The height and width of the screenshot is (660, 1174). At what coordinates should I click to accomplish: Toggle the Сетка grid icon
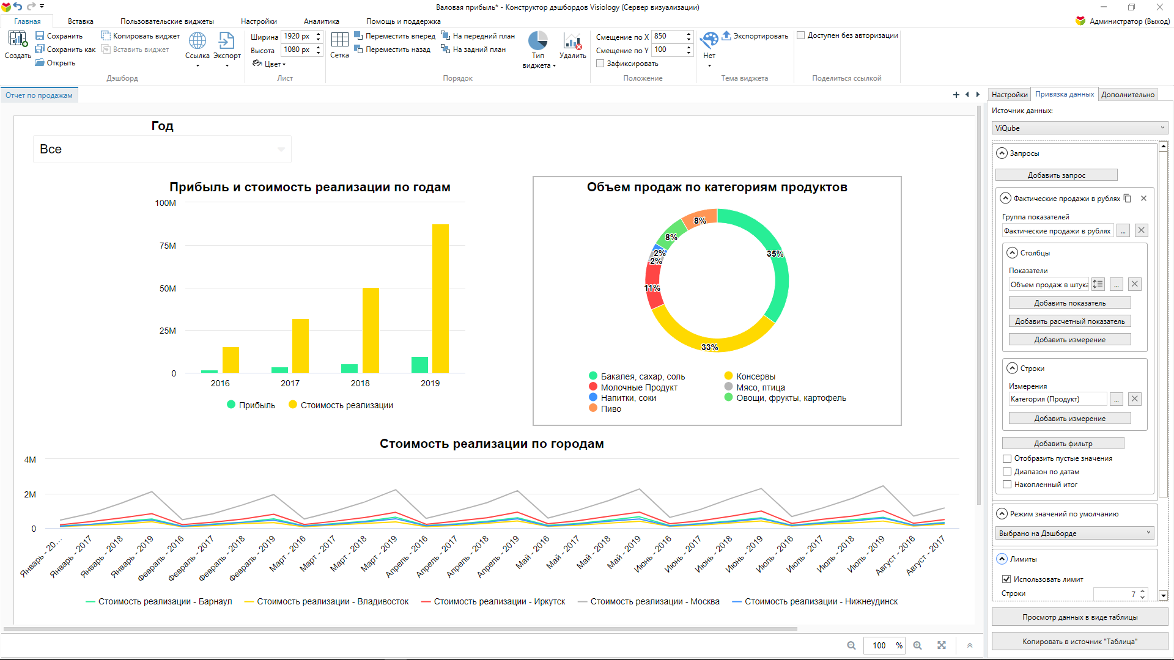[x=339, y=40]
